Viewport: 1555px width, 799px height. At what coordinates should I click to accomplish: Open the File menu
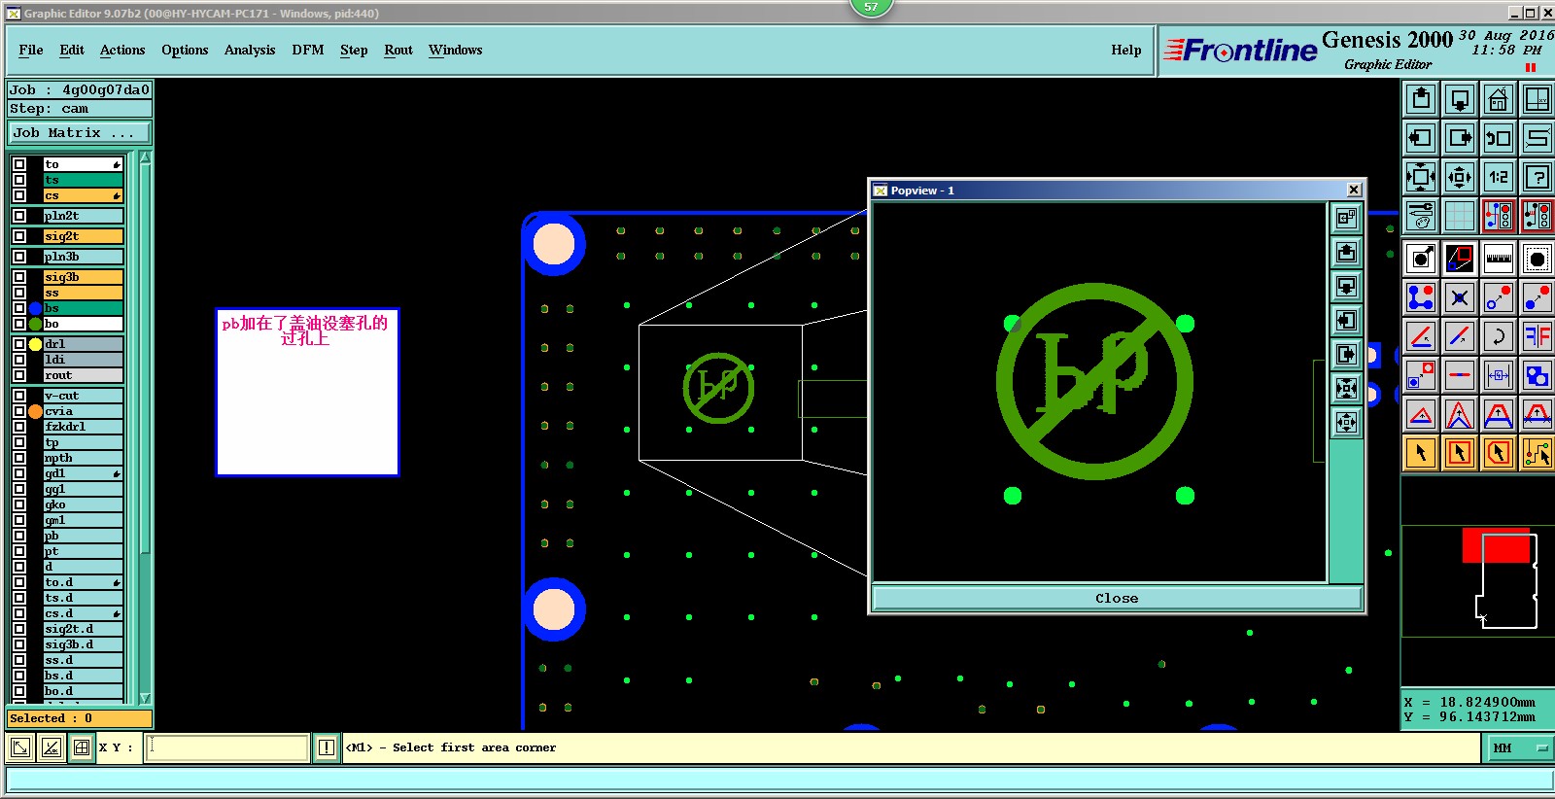point(31,51)
